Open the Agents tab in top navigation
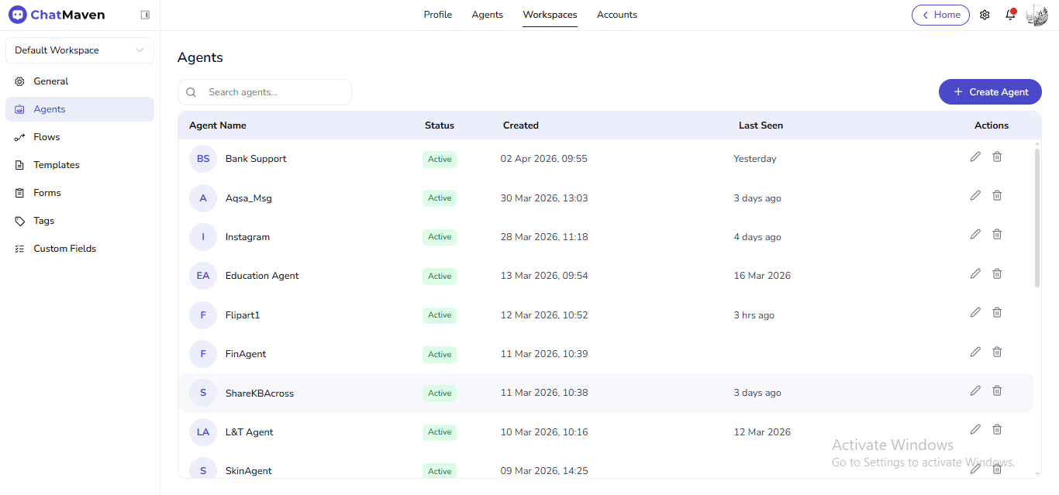 pyautogui.click(x=487, y=14)
